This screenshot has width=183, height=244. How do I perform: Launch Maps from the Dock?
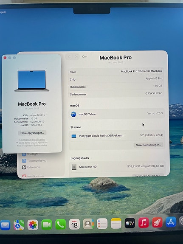click(19, 225)
